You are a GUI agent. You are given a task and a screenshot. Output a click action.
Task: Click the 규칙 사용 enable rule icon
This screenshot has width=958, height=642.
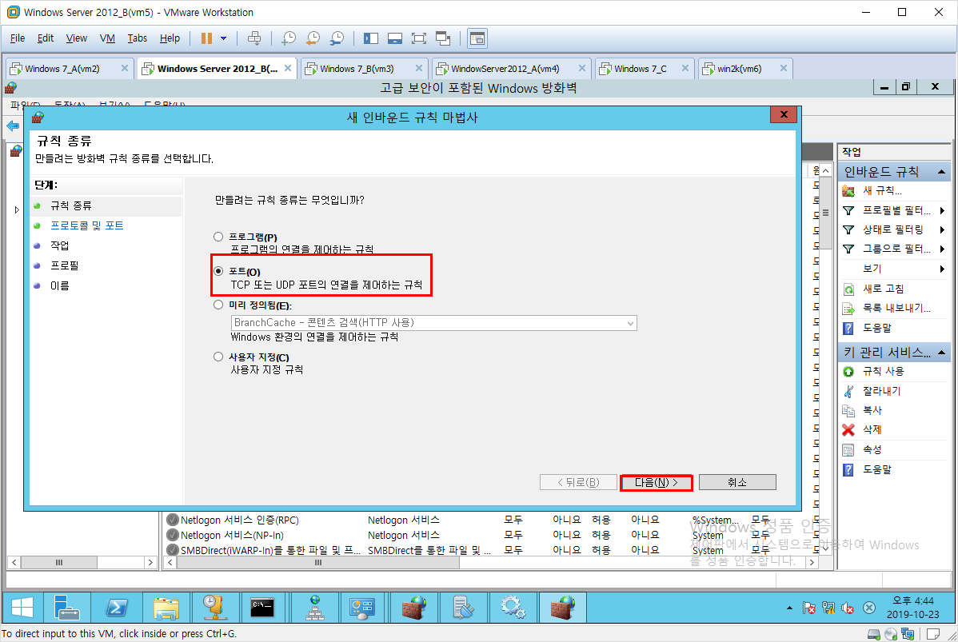[848, 372]
